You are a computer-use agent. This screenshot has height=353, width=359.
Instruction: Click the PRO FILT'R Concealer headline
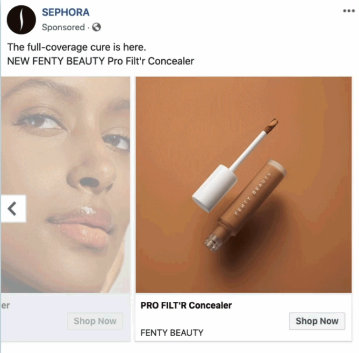(x=186, y=305)
